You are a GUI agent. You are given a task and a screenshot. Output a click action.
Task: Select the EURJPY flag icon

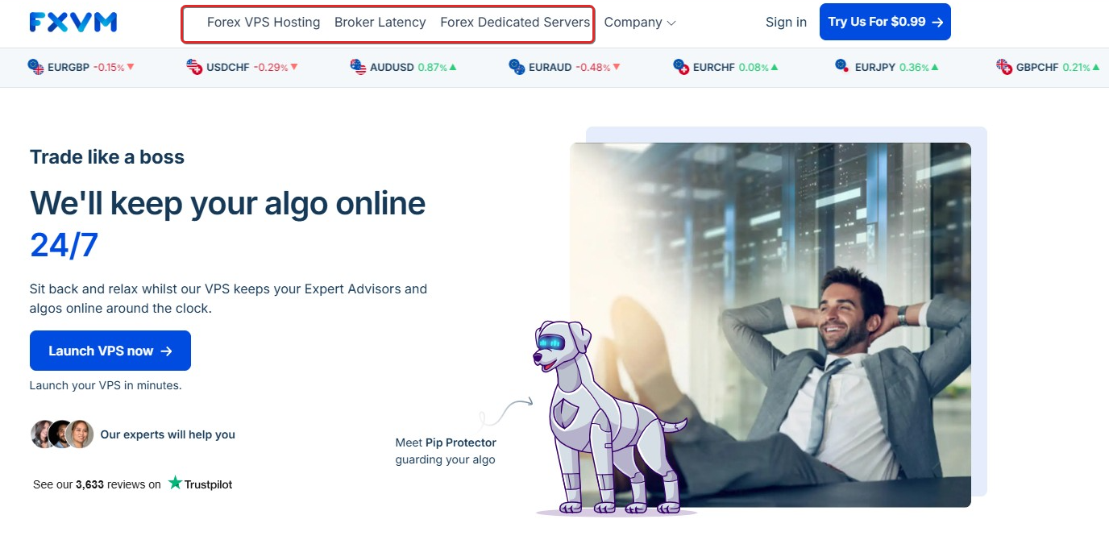pyautogui.click(x=842, y=67)
